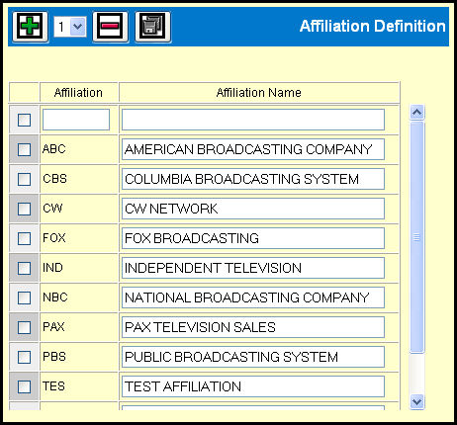Tick the ABC row checkbox
The width and height of the screenshot is (457, 425).
[x=24, y=149]
